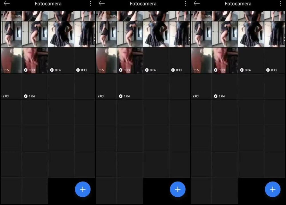Tap the back arrow to leave Fotocamera album

click(x=6, y=4)
